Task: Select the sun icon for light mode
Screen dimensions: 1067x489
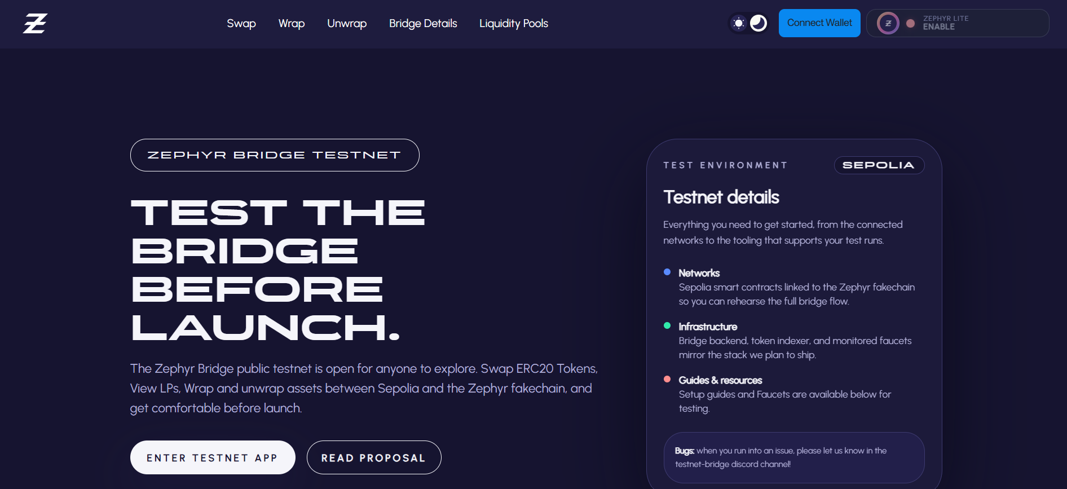Action: pos(739,23)
